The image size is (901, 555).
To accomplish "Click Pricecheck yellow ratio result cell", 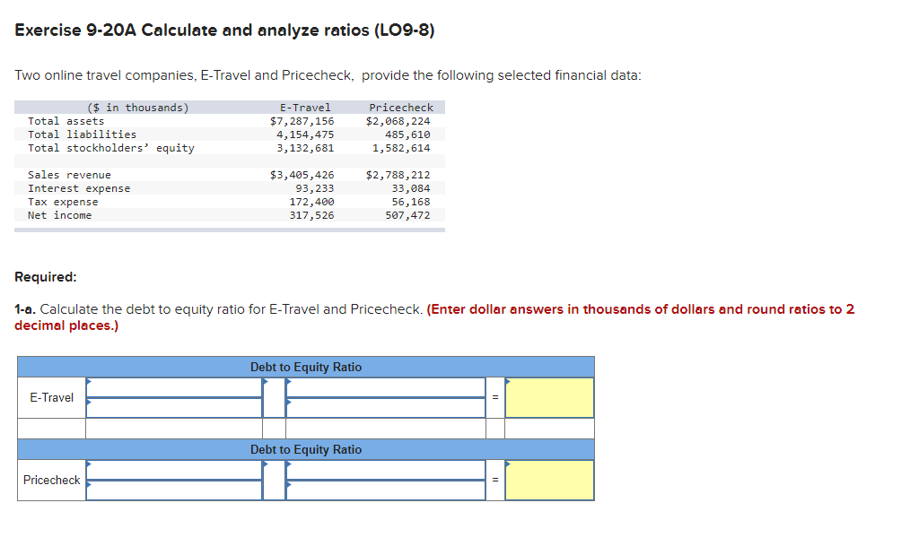I will coord(549,481).
